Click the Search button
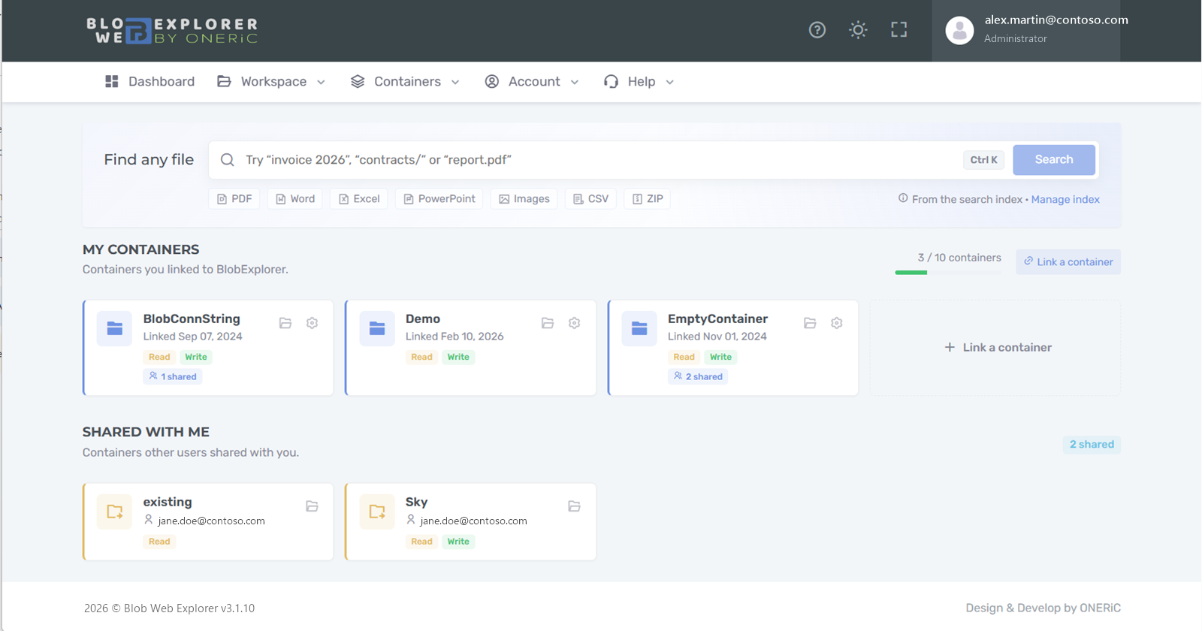 1054,160
